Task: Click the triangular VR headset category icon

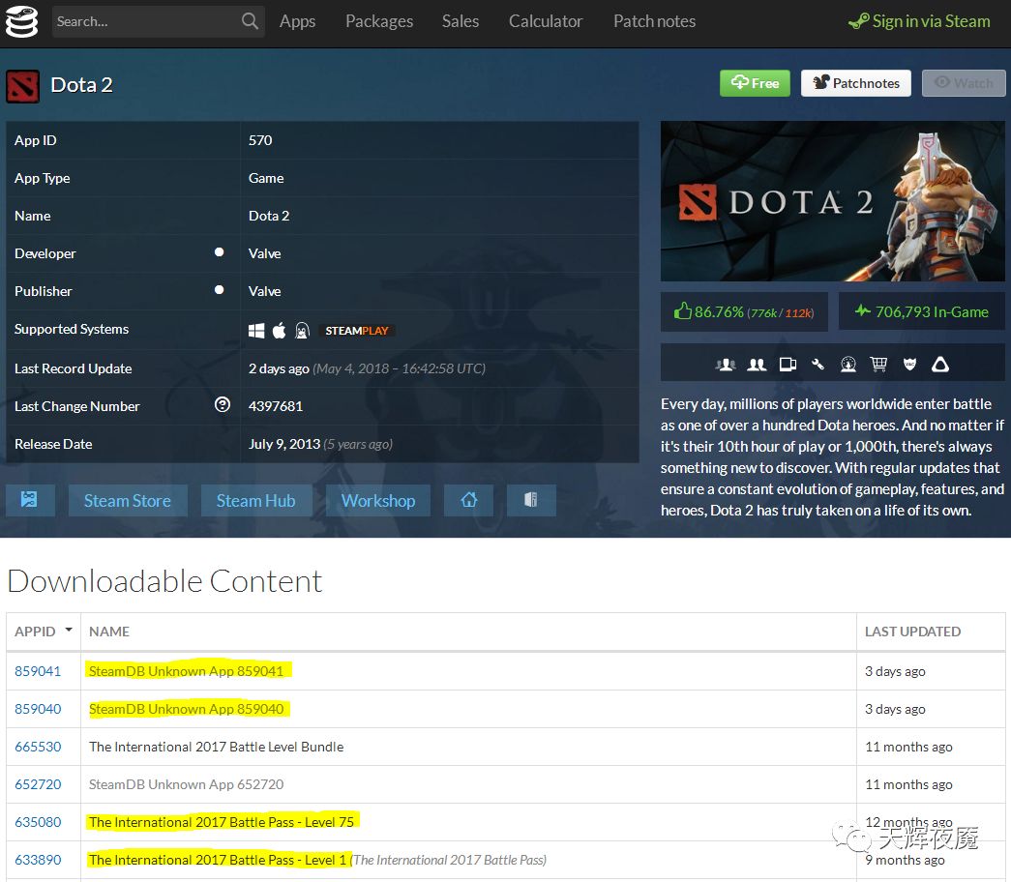Action: (x=940, y=365)
